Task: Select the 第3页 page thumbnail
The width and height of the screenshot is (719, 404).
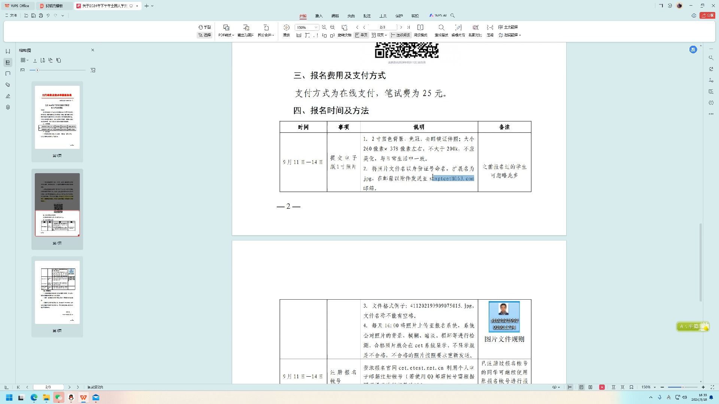Action: [x=57, y=292]
